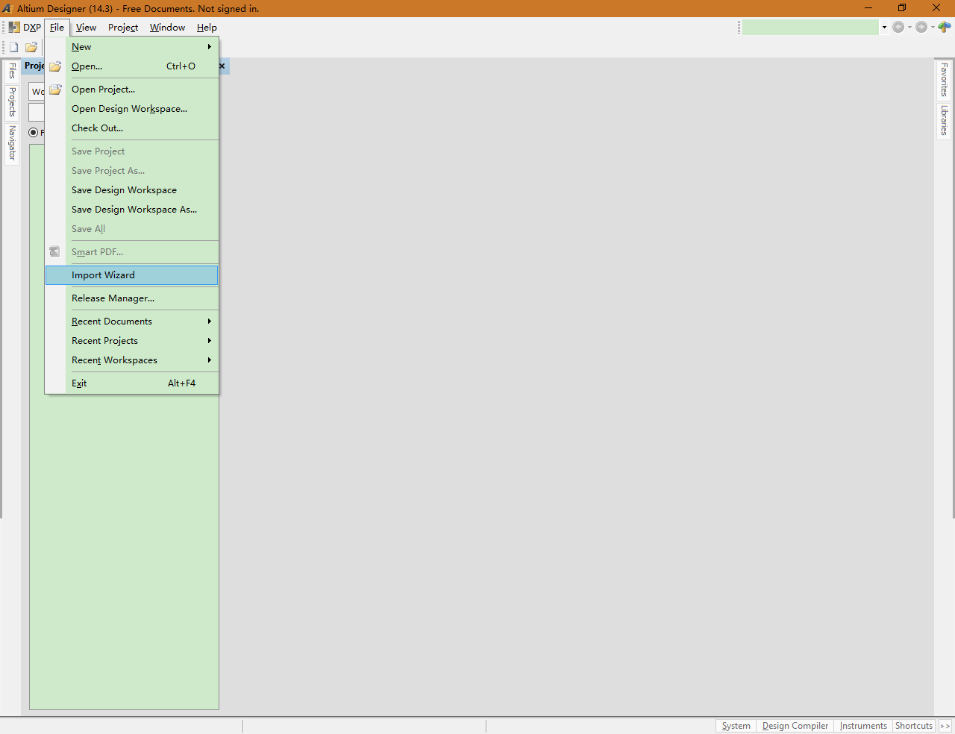This screenshot has width=955, height=734.
Task: Click the System status bar button
Action: click(x=736, y=726)
